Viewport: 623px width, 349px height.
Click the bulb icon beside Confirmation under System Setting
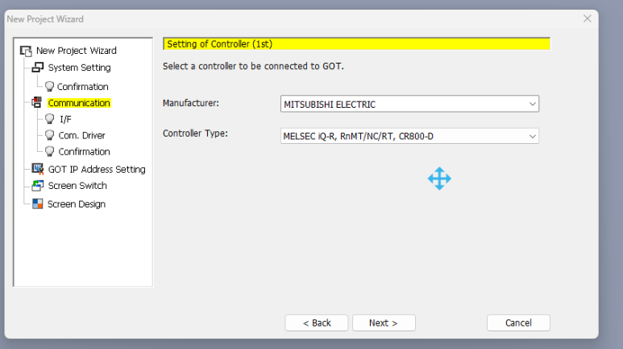pos(49,87)
